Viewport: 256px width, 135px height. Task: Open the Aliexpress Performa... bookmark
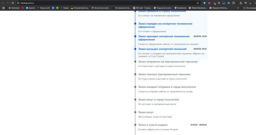click(x=218, y=8)
